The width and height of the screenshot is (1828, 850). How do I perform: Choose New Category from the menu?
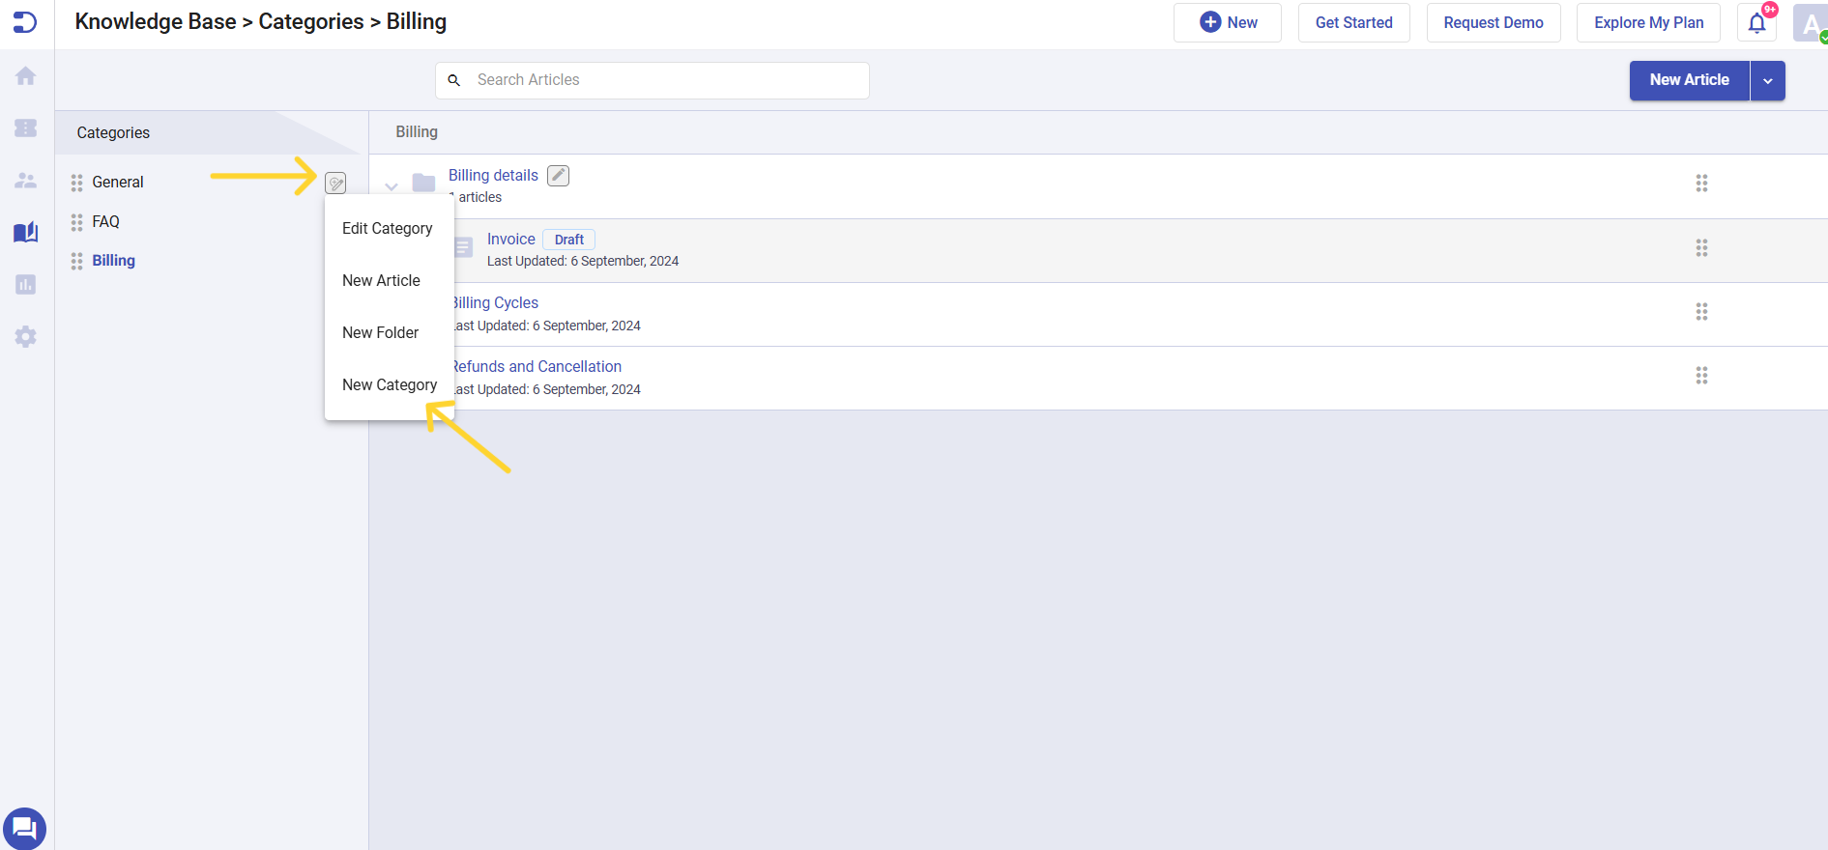coord(390,385)
